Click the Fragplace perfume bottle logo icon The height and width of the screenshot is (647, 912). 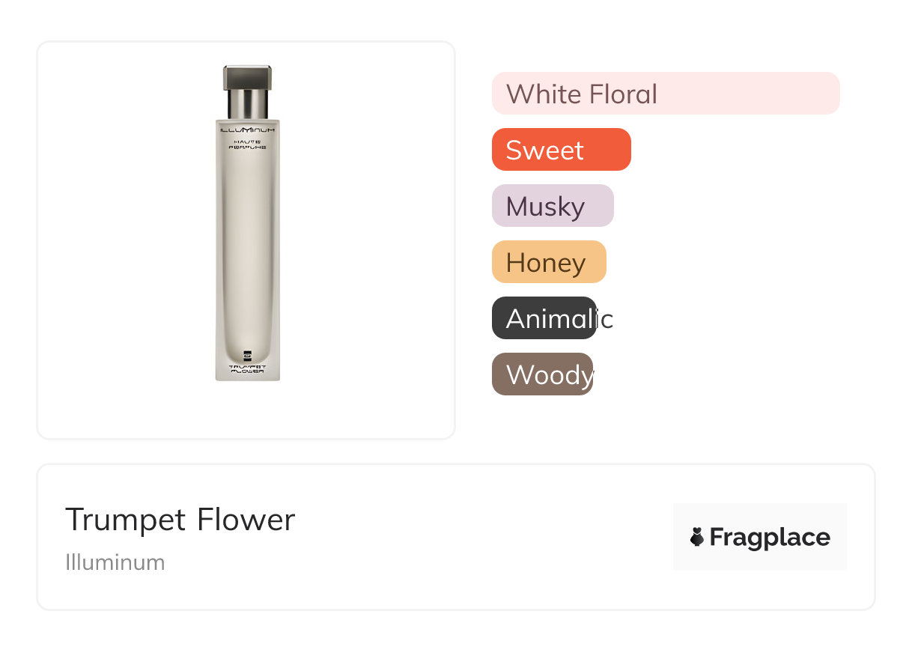click(697, 537)
